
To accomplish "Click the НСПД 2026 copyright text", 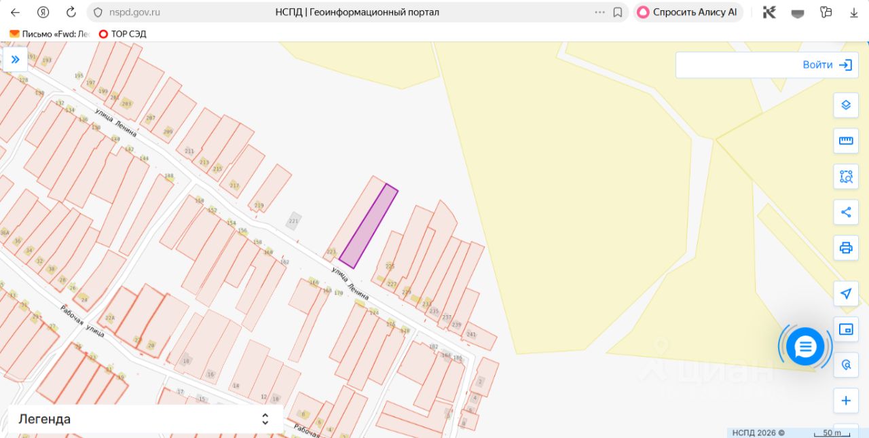I will click(758, 433).
